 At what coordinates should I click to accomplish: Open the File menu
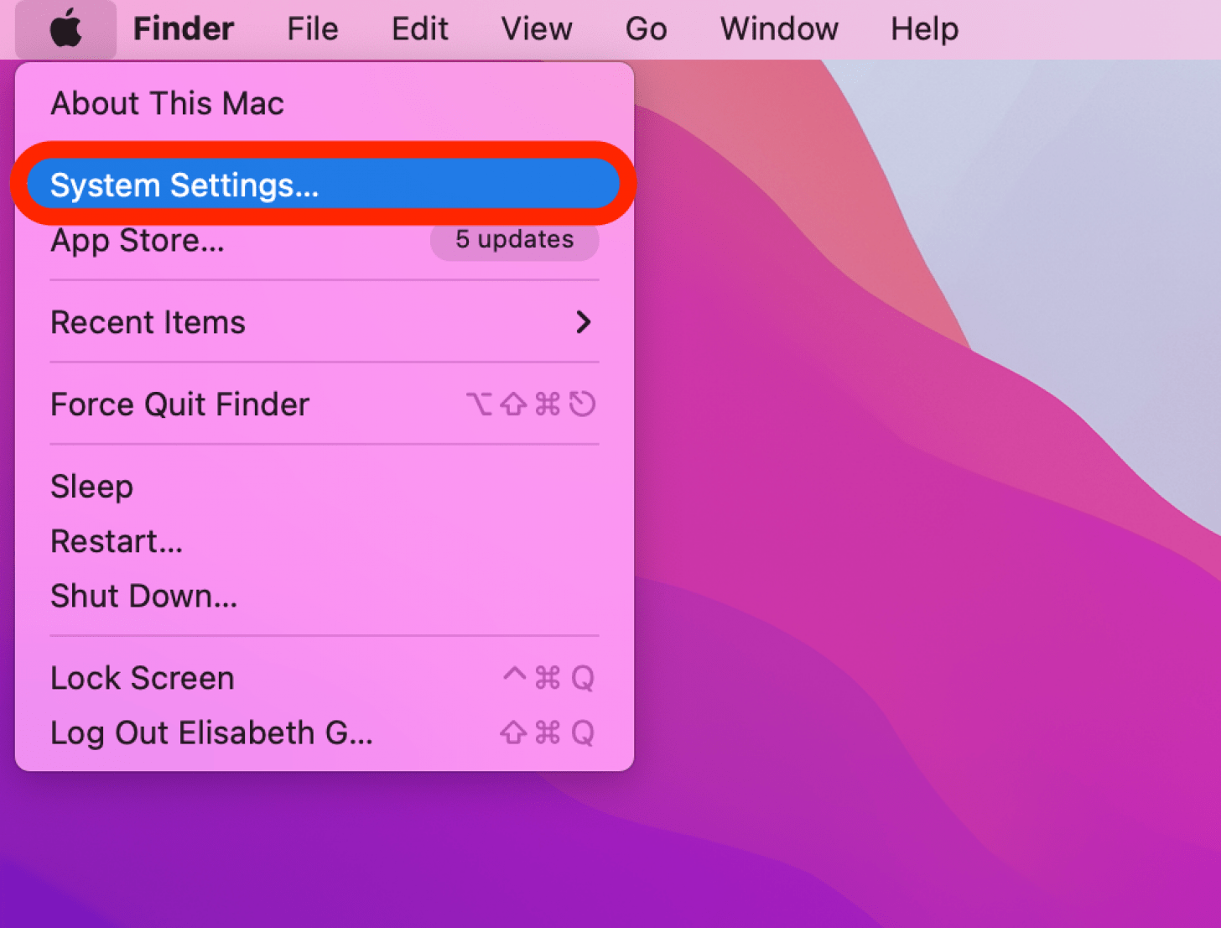point(312,29)
